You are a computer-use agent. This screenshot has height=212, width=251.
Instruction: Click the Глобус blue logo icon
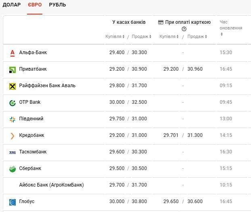click(12, 202)
